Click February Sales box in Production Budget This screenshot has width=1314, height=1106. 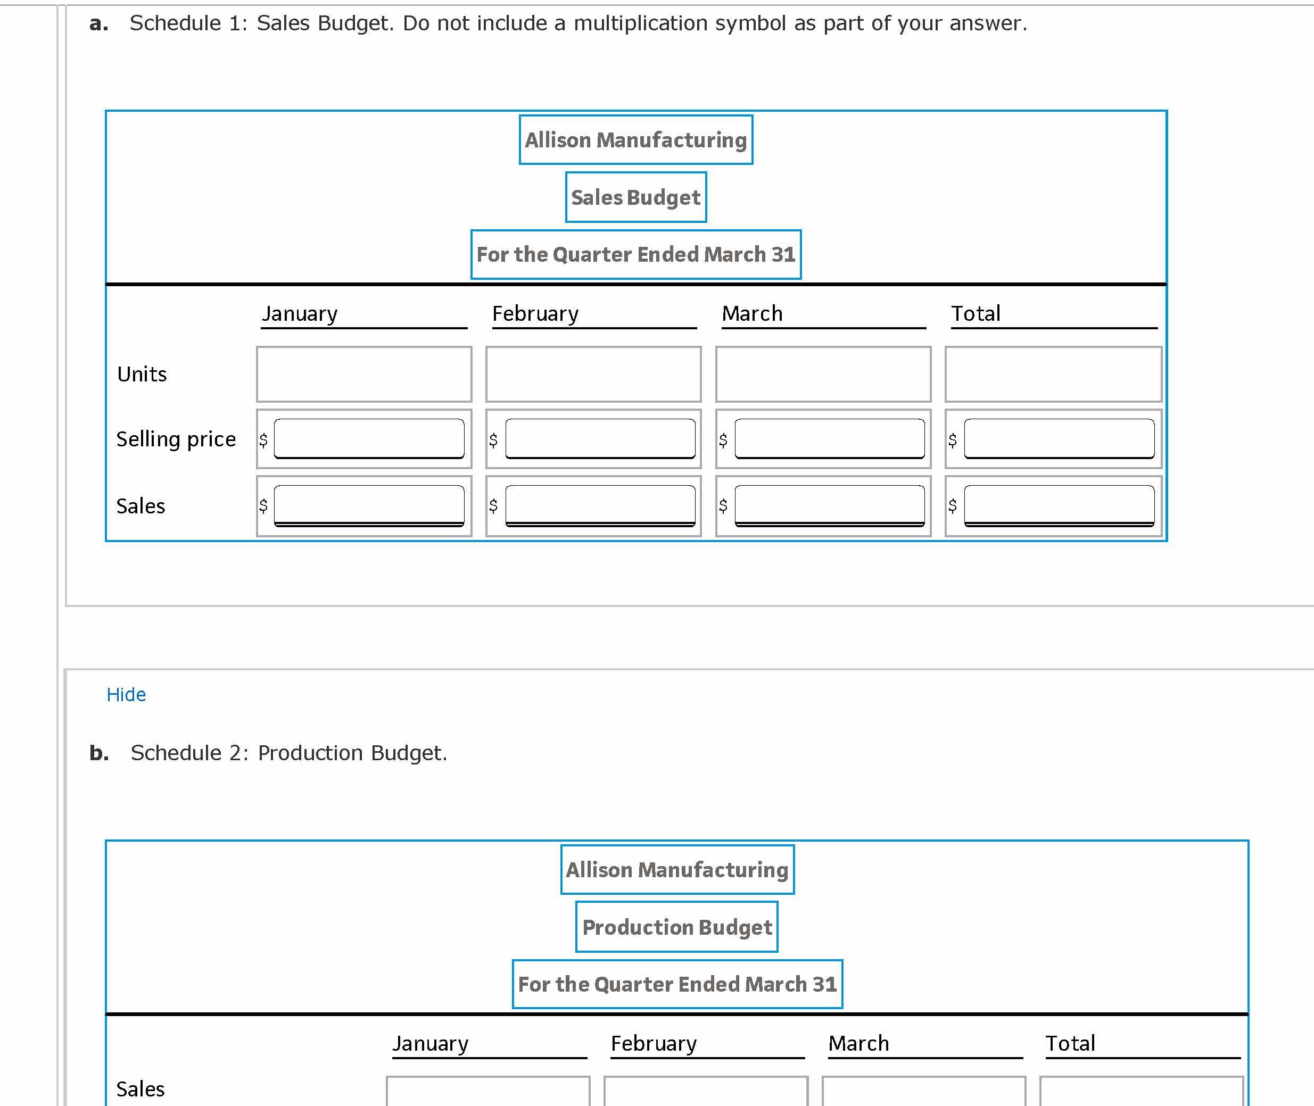coord(706,1092)
